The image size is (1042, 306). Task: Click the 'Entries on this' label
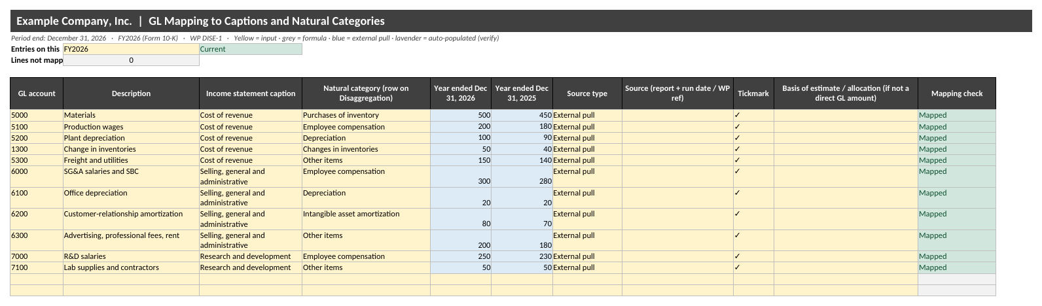[37, 49]
